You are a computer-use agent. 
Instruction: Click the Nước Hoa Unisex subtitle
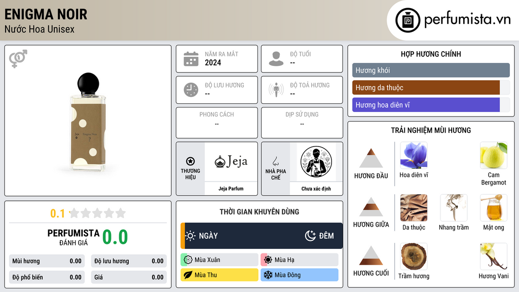point(40,29)
